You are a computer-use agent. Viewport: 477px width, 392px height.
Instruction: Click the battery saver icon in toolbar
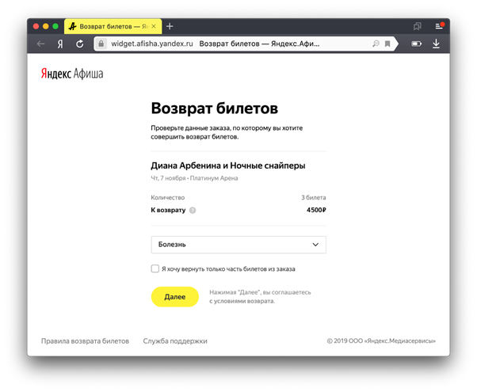pos(417,44)
